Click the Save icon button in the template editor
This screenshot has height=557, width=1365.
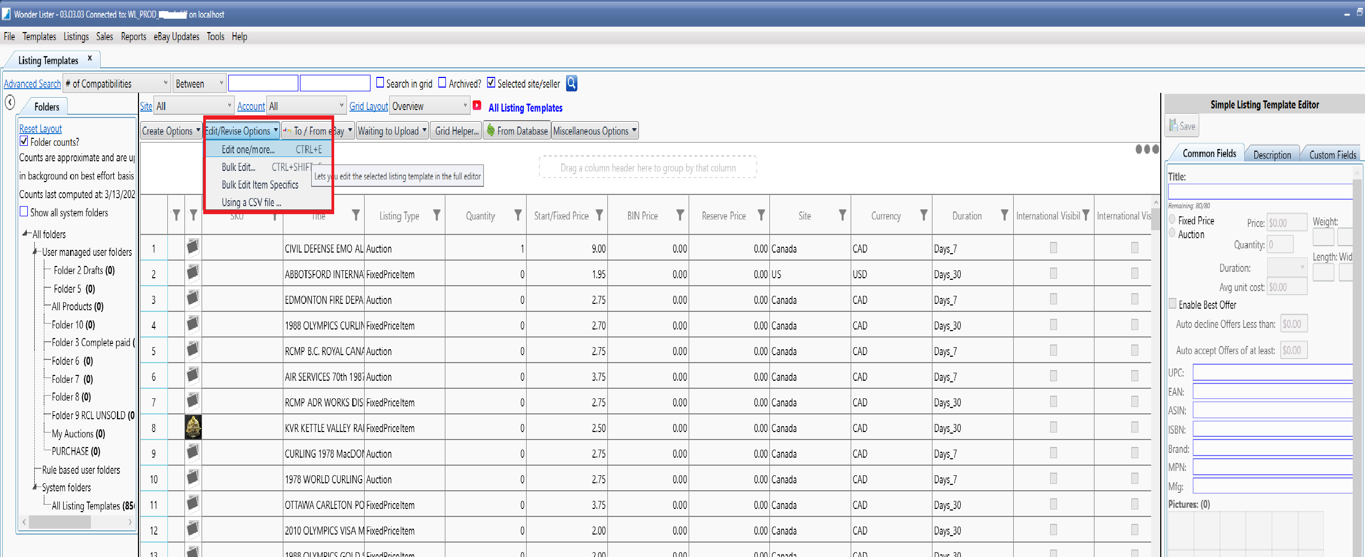coord(1182,126)
